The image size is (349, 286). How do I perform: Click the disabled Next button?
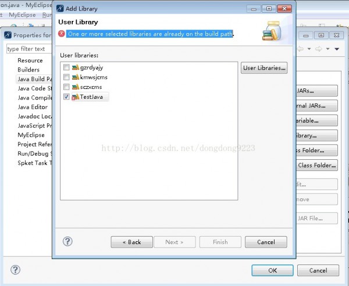point(174,242)
